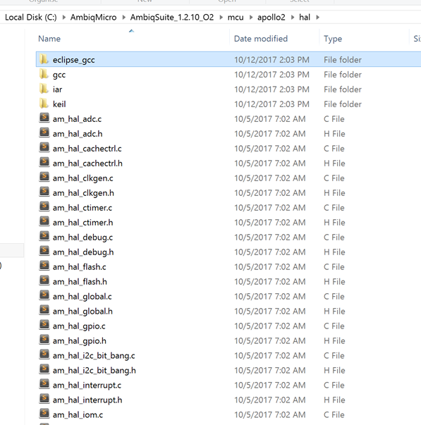Image resolution: width=421 pixels, height=425 pixels.
Task: Click the file icon of am_hal_global.c
Action: coord(44,296)
